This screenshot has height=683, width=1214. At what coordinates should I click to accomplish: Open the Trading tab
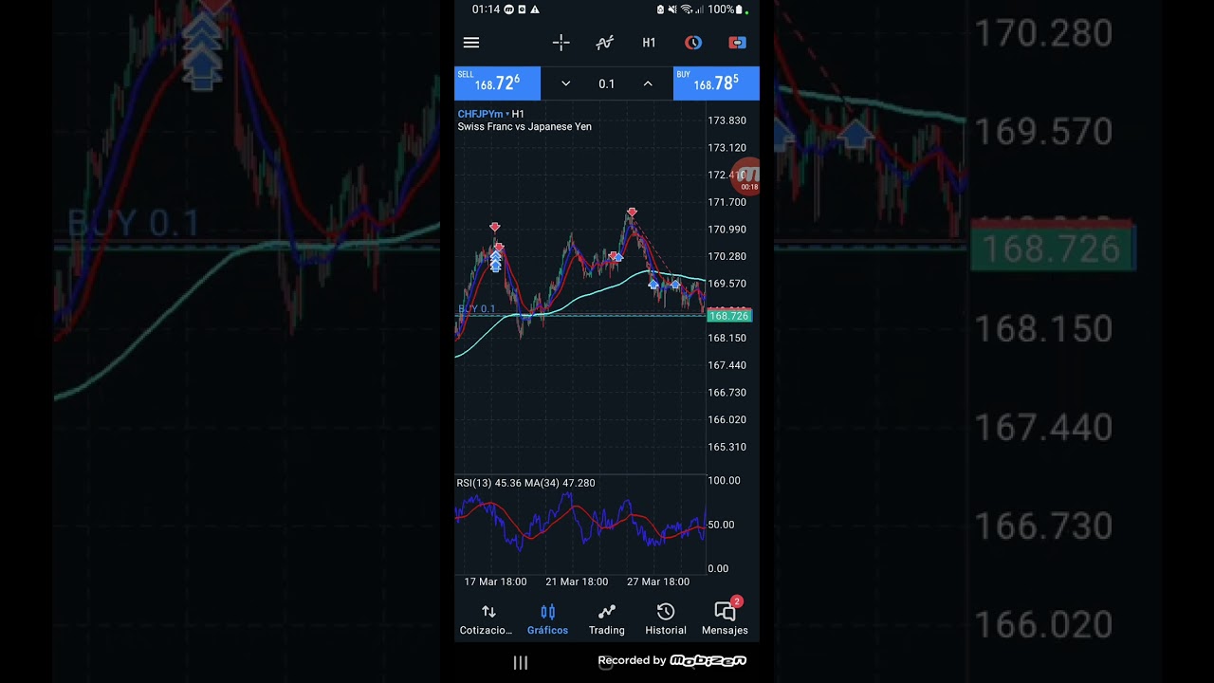pos(606,618)
